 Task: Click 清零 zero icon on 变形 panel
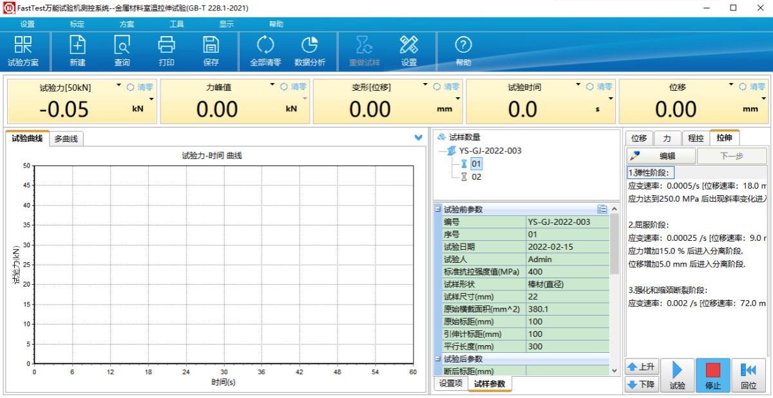[437, 87]
